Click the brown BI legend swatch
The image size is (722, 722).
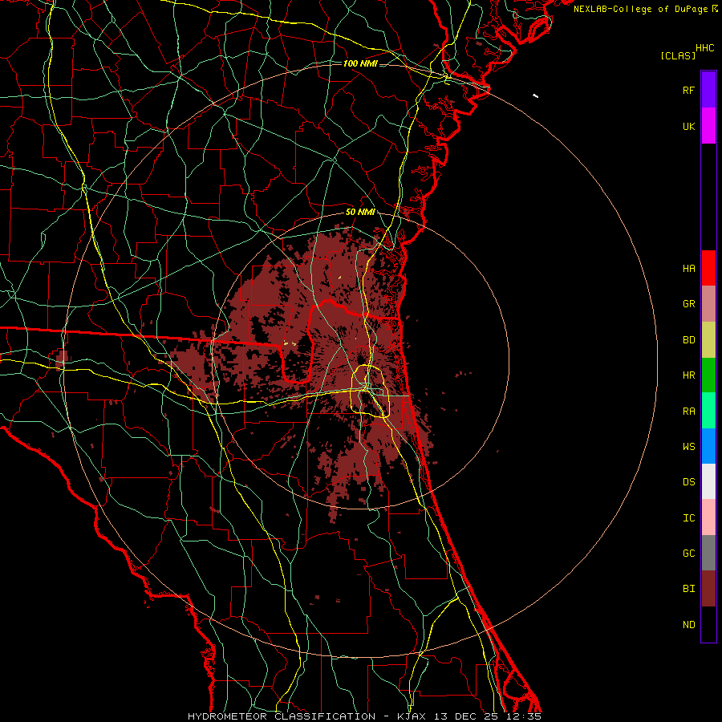click(708, 589)
